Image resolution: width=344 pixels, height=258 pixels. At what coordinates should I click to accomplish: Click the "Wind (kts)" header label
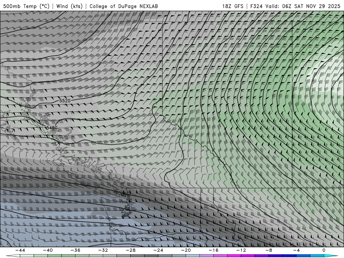[69, 6]
